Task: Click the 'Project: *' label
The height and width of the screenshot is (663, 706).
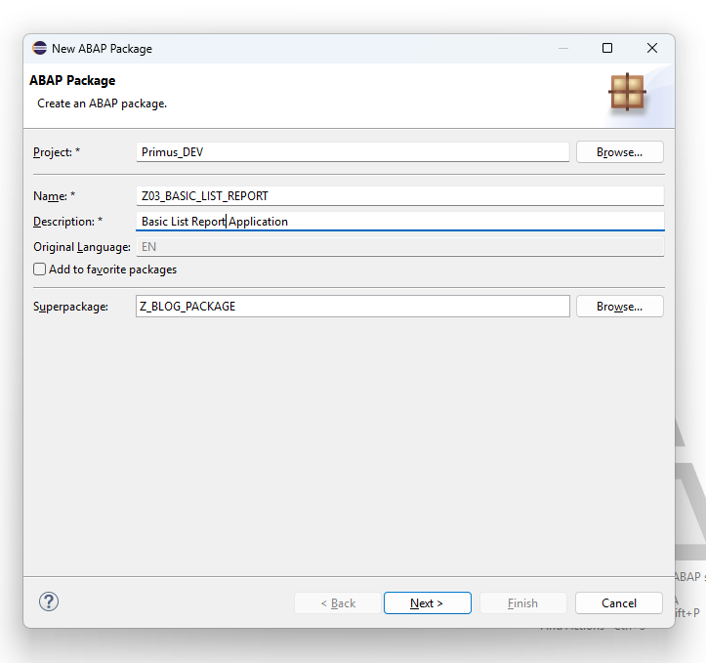Action: pos(57,152)
